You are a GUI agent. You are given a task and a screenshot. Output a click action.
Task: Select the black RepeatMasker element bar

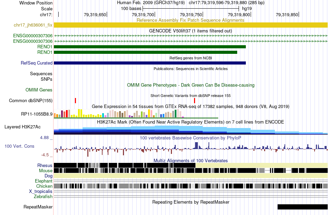point(302,207)
